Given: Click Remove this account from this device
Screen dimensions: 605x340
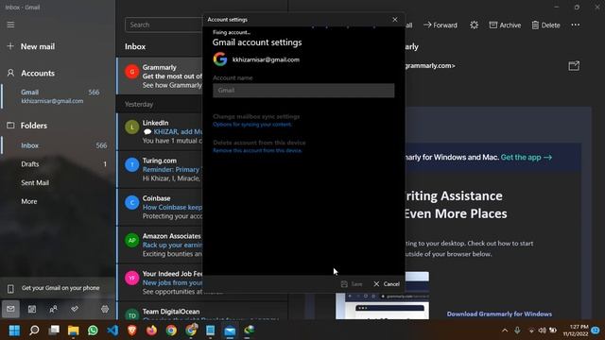Looking at the screenshot, I should point(257,151).
